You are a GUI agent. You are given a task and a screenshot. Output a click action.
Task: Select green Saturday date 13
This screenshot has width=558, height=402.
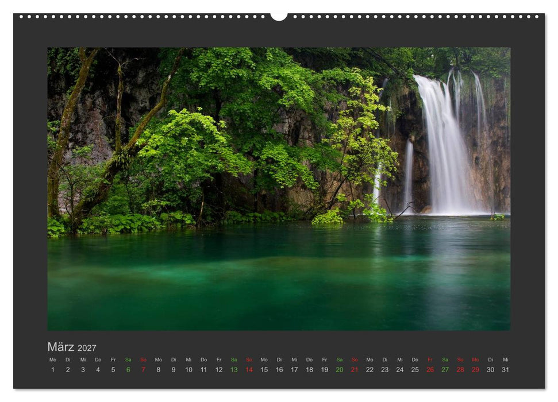click(x=234, y=370)
